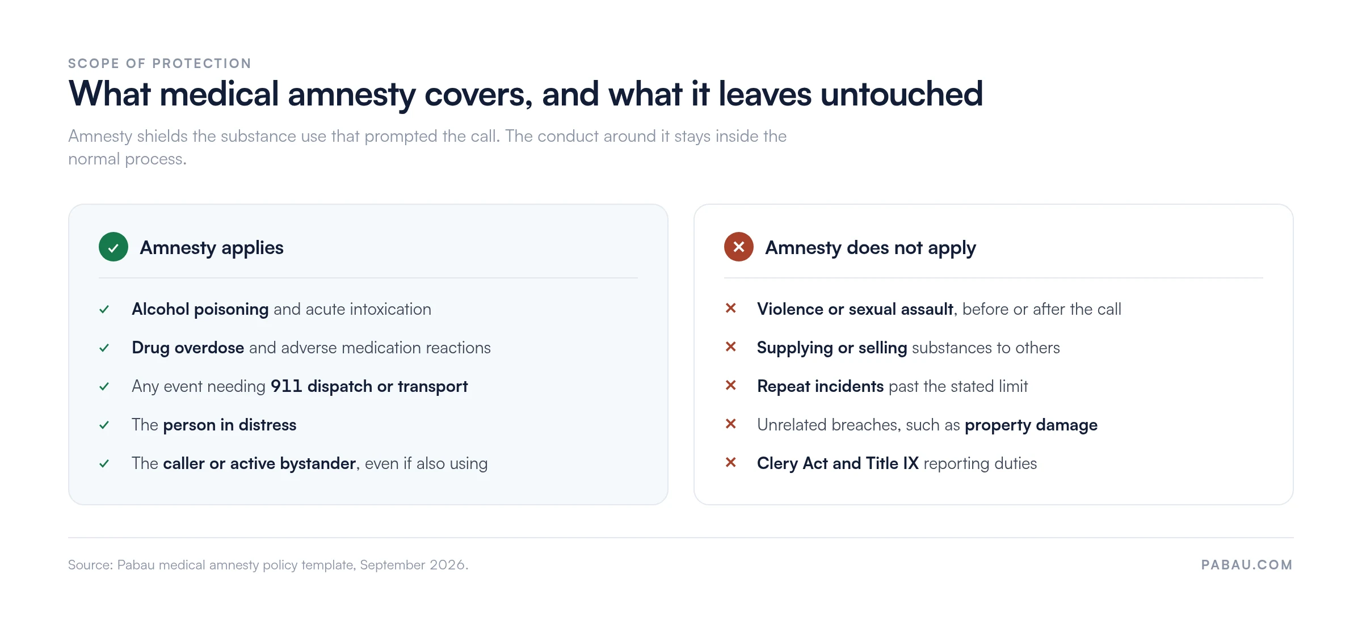The height and width of the screenshot is (625, 1362).
Task: Click the Drug overdose bold text
Action: point(188,348)
